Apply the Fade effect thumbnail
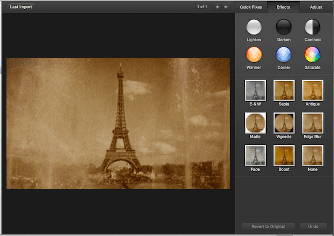Screen dimensions: 334x236 (x=255, y=155)
